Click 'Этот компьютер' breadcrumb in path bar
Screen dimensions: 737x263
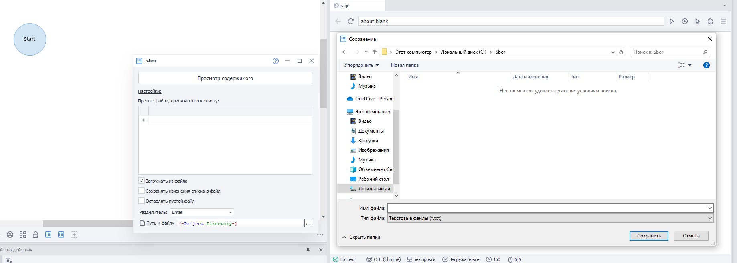point(413,52)
